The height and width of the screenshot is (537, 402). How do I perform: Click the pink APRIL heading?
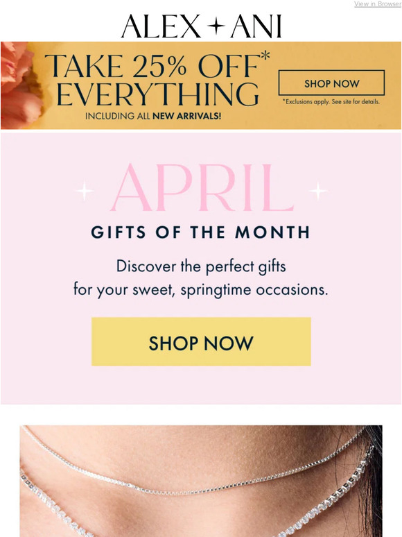202,188
